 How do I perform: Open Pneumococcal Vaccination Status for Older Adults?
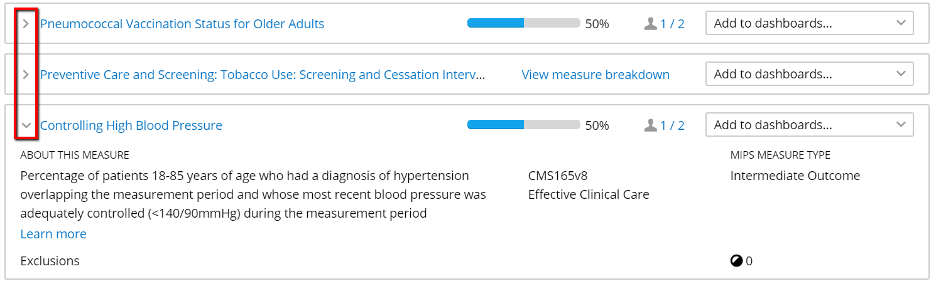pyautogui.click(x=182, y=24)
